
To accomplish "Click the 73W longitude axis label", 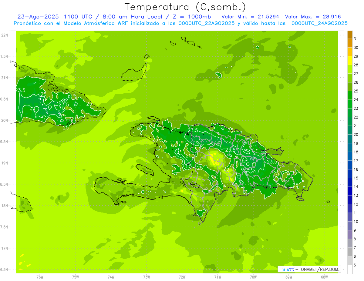I will [x=147, y=277].
